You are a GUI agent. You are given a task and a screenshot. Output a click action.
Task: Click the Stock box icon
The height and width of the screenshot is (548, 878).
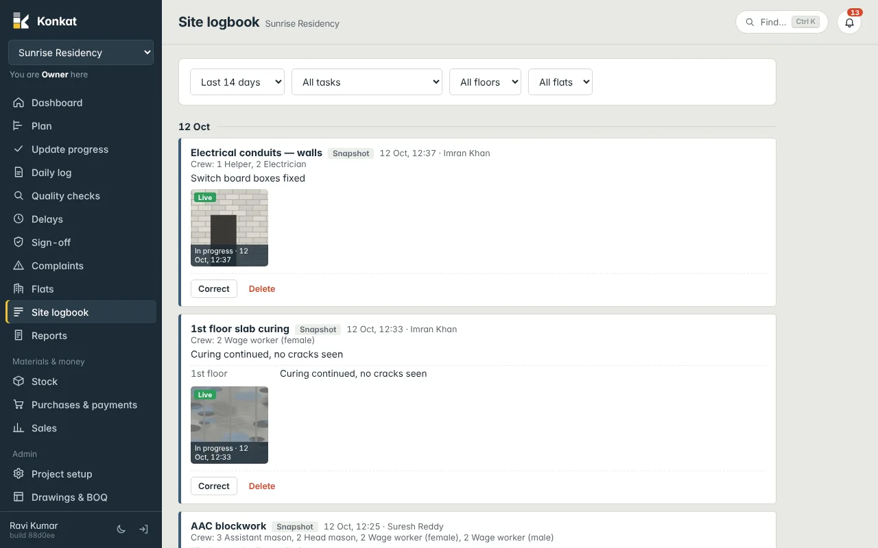coord(19,382)
